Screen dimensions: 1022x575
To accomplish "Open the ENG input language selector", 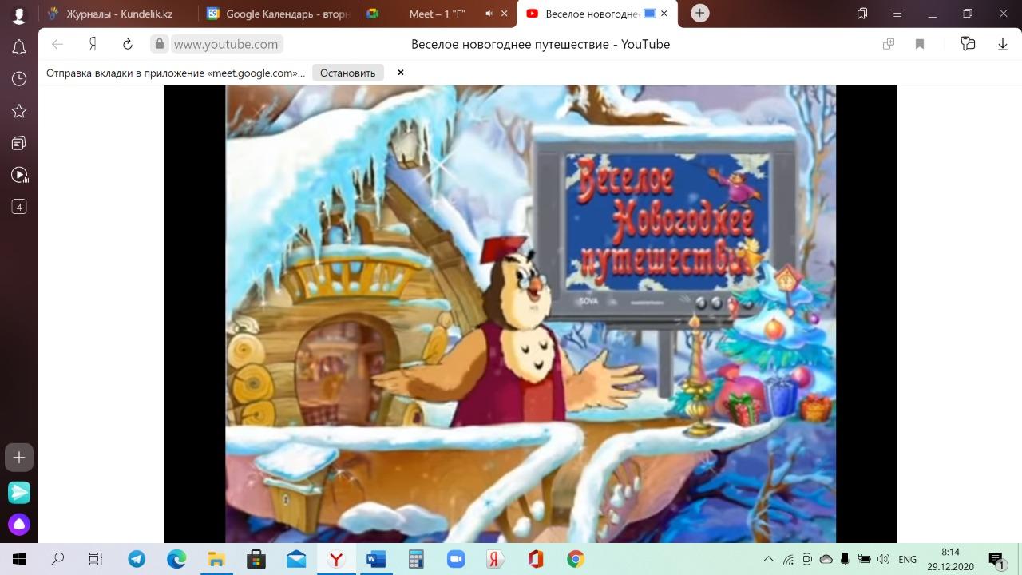I will point(907,559).
